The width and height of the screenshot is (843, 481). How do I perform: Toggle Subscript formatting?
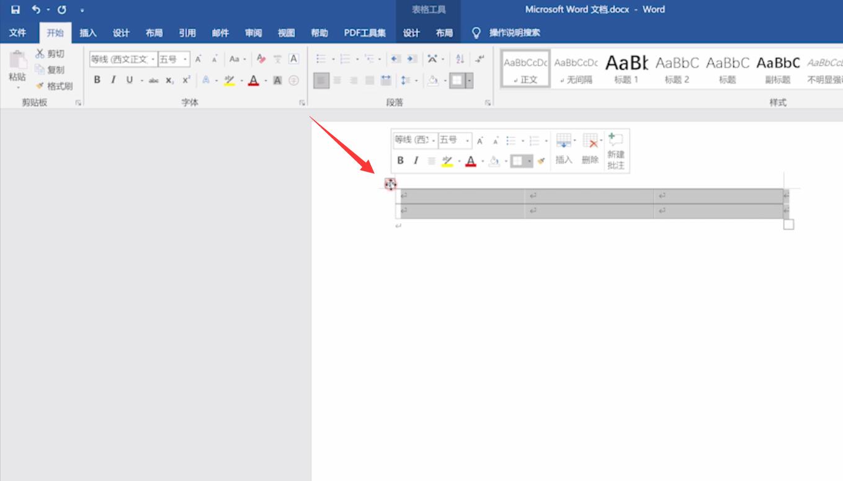(170, 80)
